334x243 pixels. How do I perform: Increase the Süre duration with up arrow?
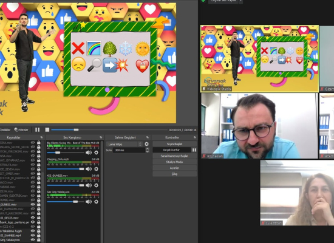tap(147, 149)
